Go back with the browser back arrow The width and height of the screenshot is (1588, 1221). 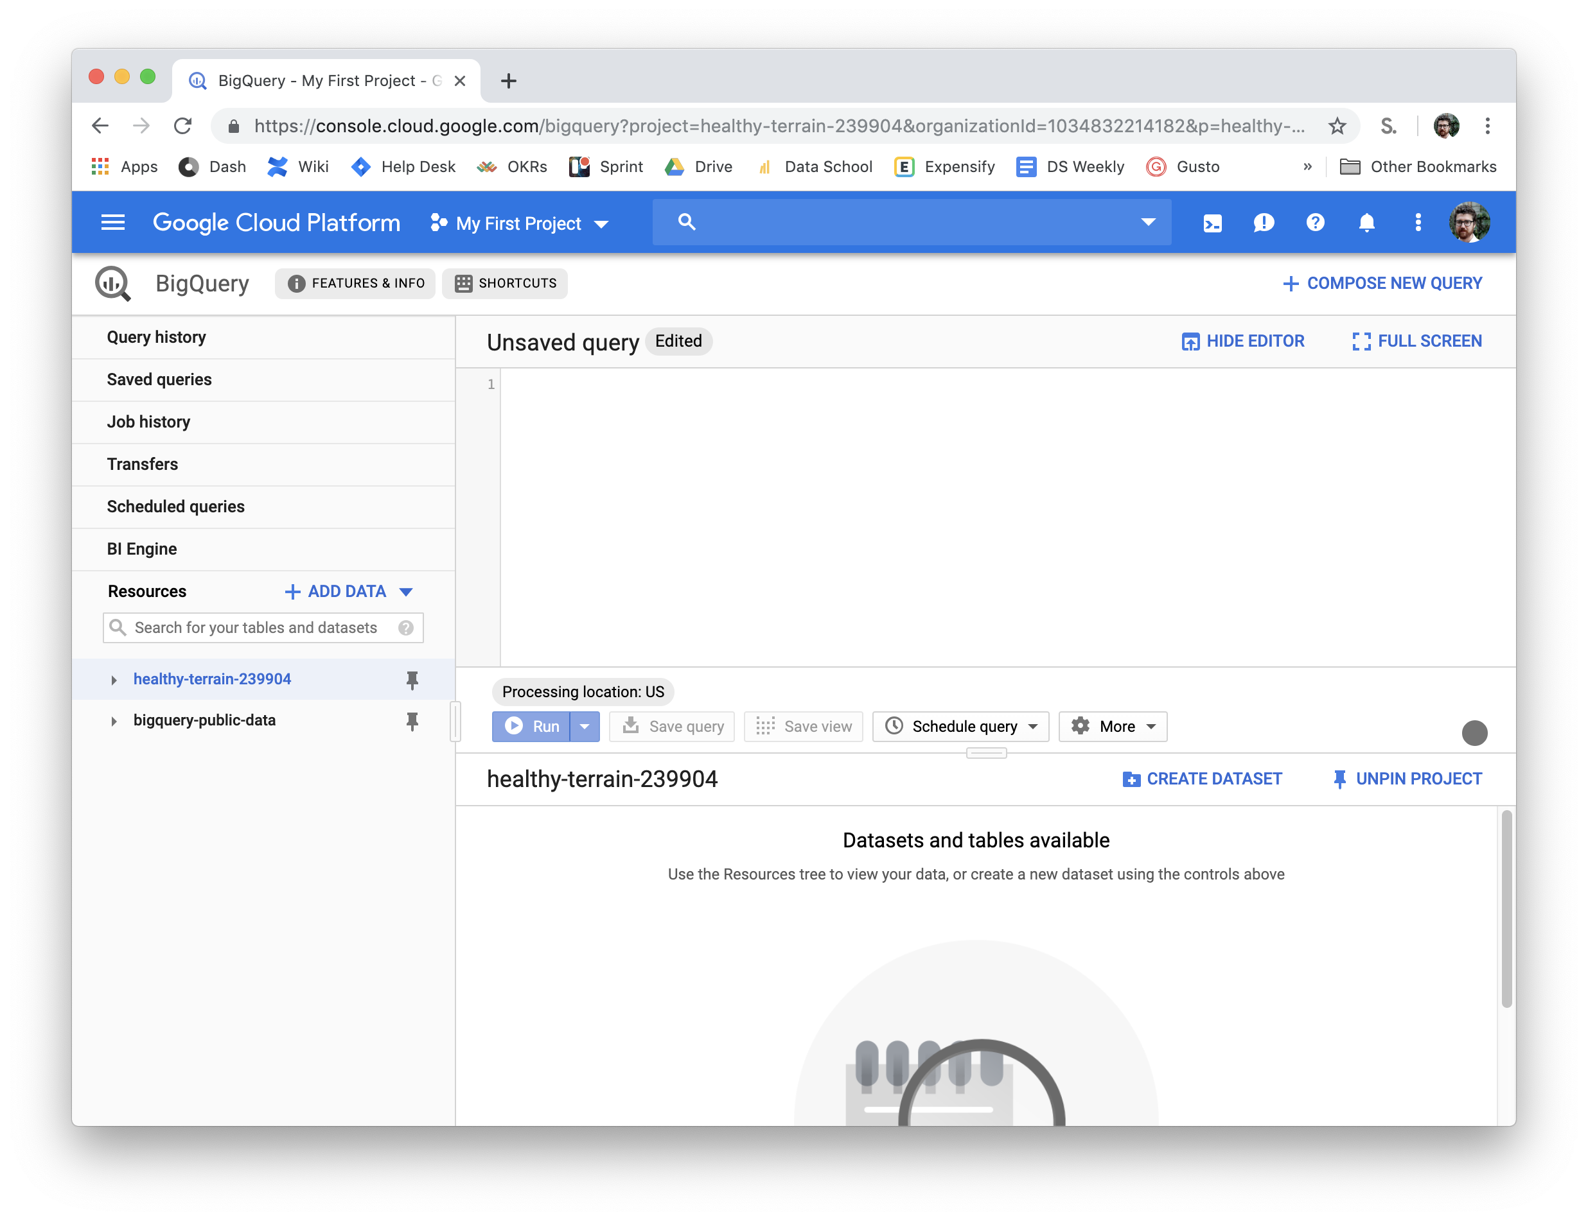pos(100,126)
